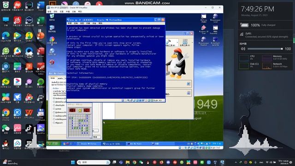Click the CPU usage graph widget

coord(244,58)
